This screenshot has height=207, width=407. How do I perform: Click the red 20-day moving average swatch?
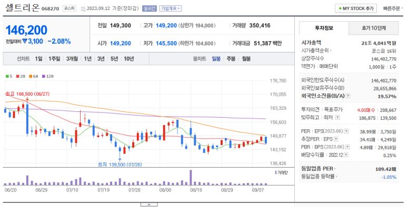click(x=18, y=76)
